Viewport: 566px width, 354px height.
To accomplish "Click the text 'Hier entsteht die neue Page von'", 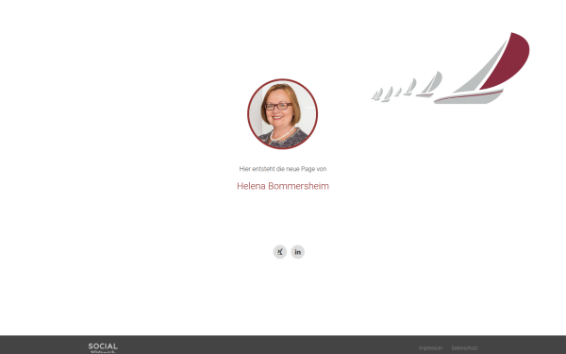I will click(x=283, y=169).
